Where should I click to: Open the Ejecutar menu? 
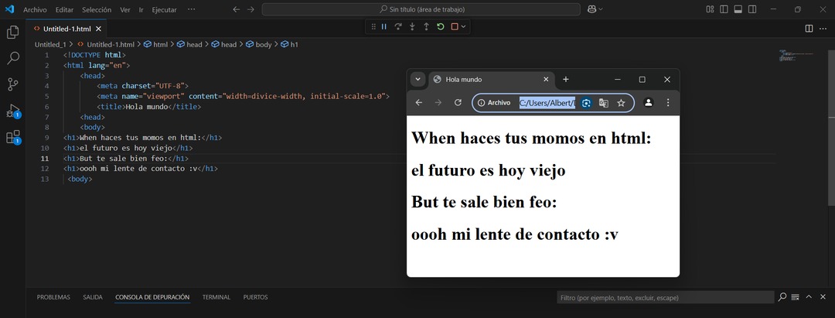pyautogui.click(x=164, y=9)
